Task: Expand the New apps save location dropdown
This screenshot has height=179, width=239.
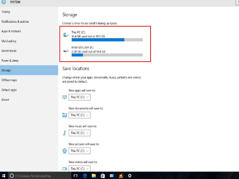Action: click(x=79, y=97)
